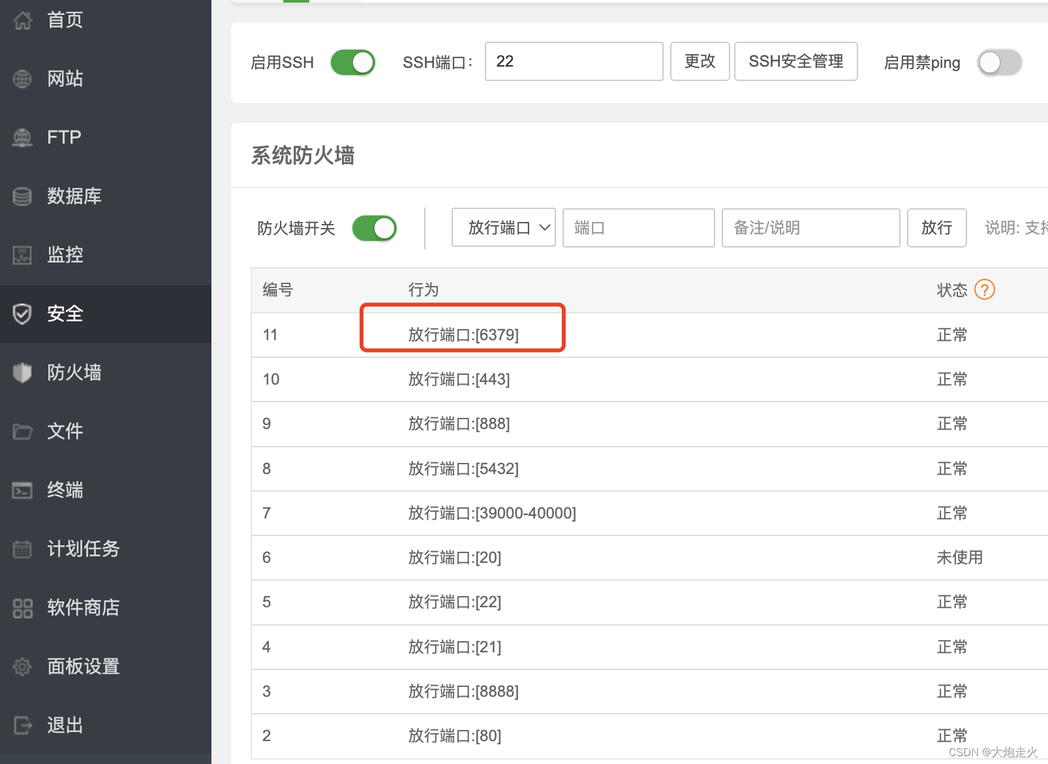The image size is (1048, 764).
Task: Click the 放行端口:[22] cell
Action: click(x=455, y=602)
